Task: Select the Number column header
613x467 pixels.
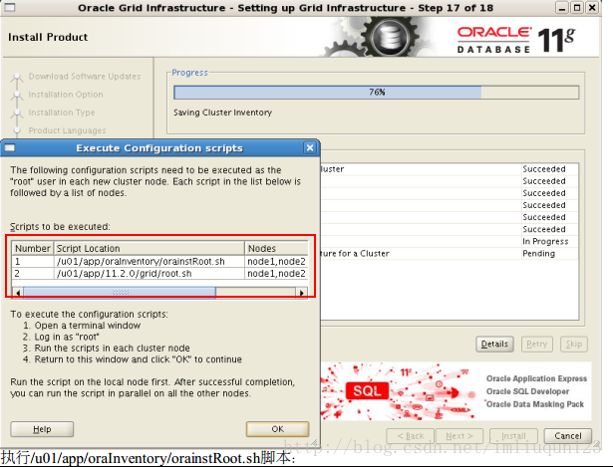Action: point(33,248)
